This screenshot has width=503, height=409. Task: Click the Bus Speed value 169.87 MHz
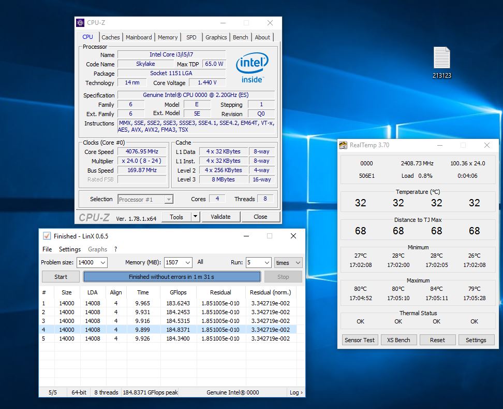point(142,170)
